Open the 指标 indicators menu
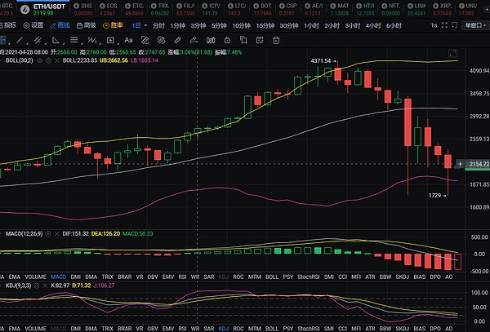490x332 pixels. point(9,25)
